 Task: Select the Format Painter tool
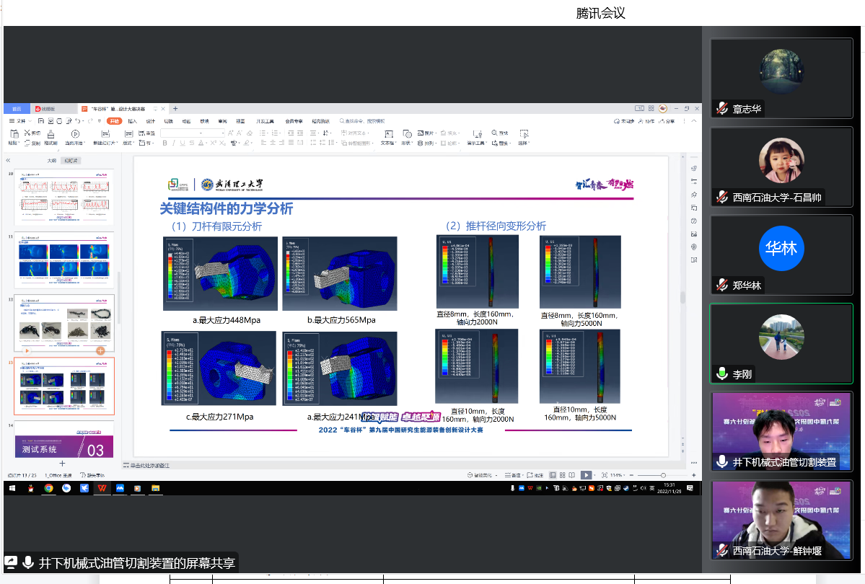click(x=51, y=135)
